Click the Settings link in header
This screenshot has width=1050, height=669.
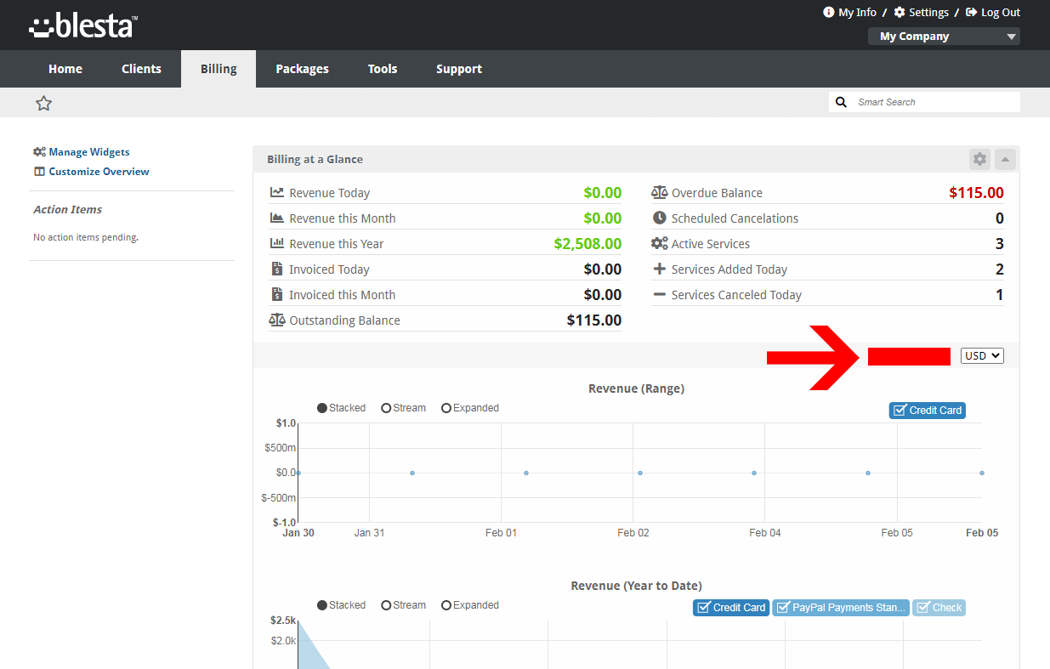tap(928, 13)
